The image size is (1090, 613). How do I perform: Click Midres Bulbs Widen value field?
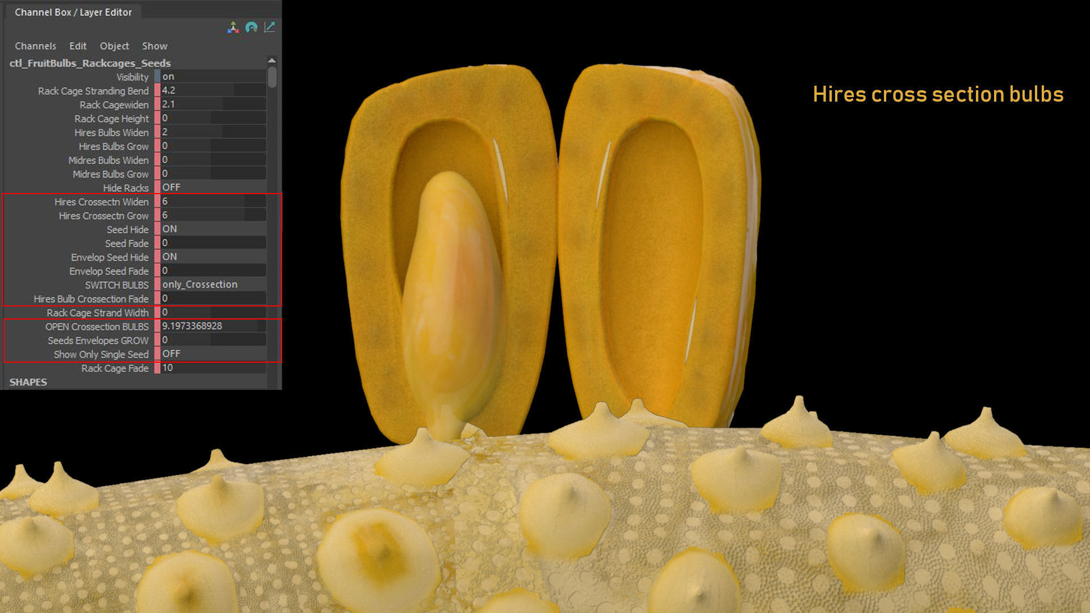[213, 160]
